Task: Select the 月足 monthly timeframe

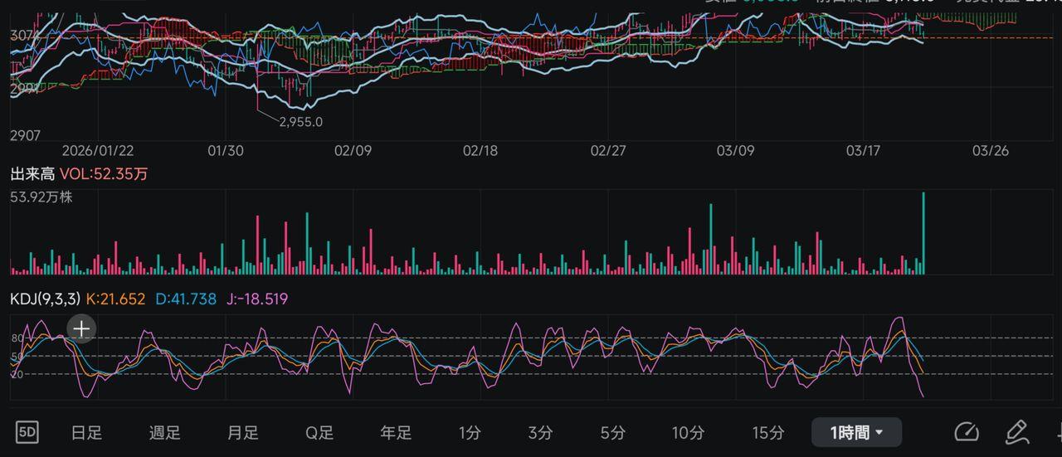Action: [x=242, y=432]
